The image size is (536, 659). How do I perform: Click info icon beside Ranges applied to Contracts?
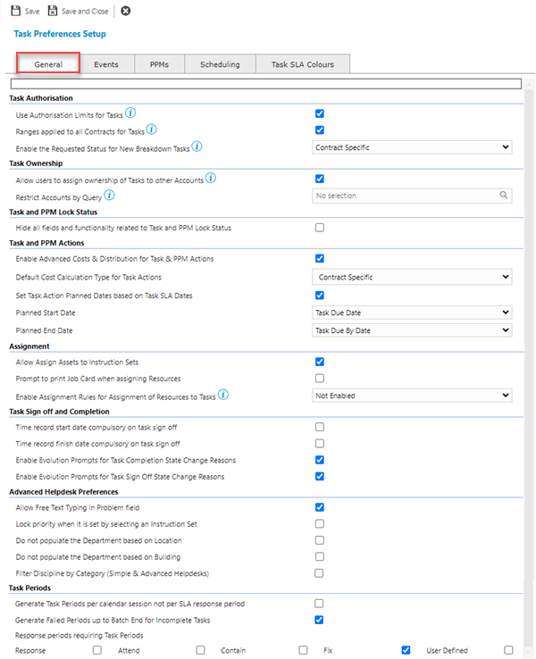(x=151, y=129)
